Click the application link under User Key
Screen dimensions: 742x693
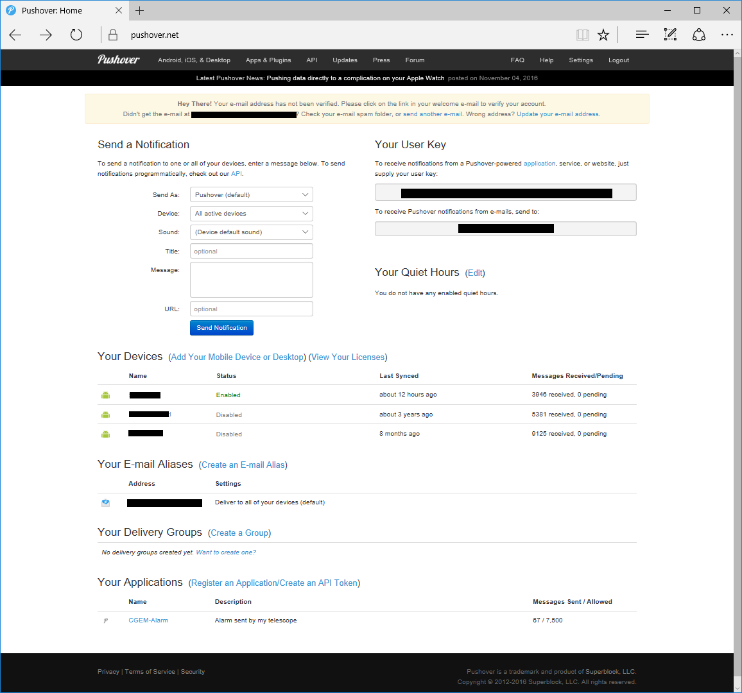pyautogui.click(x=539, y=163)
